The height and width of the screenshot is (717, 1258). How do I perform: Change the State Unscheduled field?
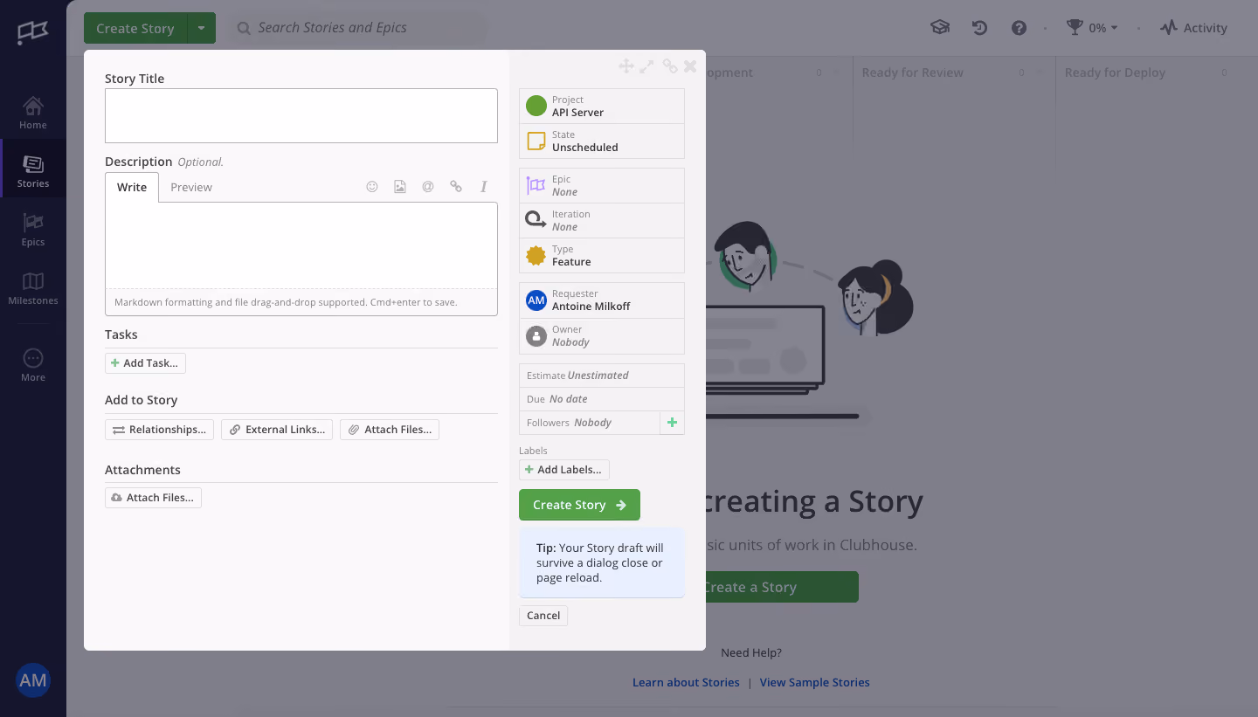click(602, 141)
